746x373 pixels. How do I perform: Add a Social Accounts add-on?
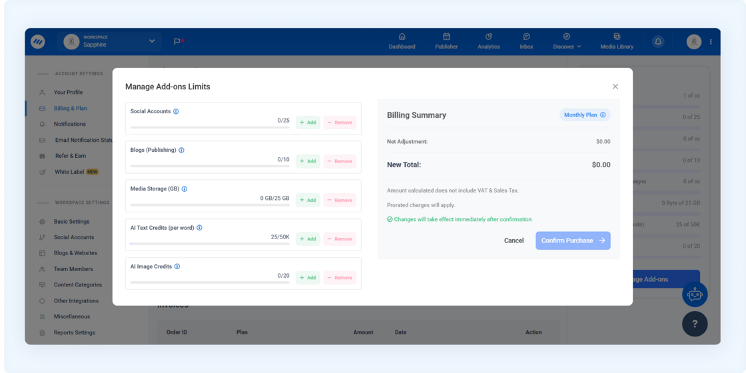(x=308, y=123)
